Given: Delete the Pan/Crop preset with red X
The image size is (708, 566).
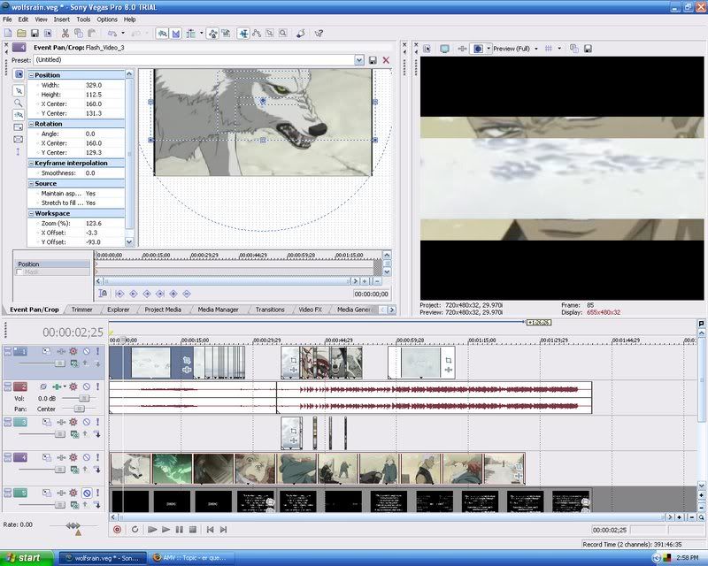Looking at the screenshot, I should 386,60.
